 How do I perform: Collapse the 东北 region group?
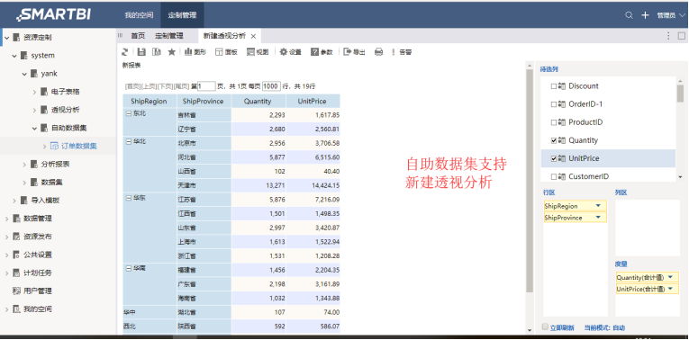(x=128, y=113)
